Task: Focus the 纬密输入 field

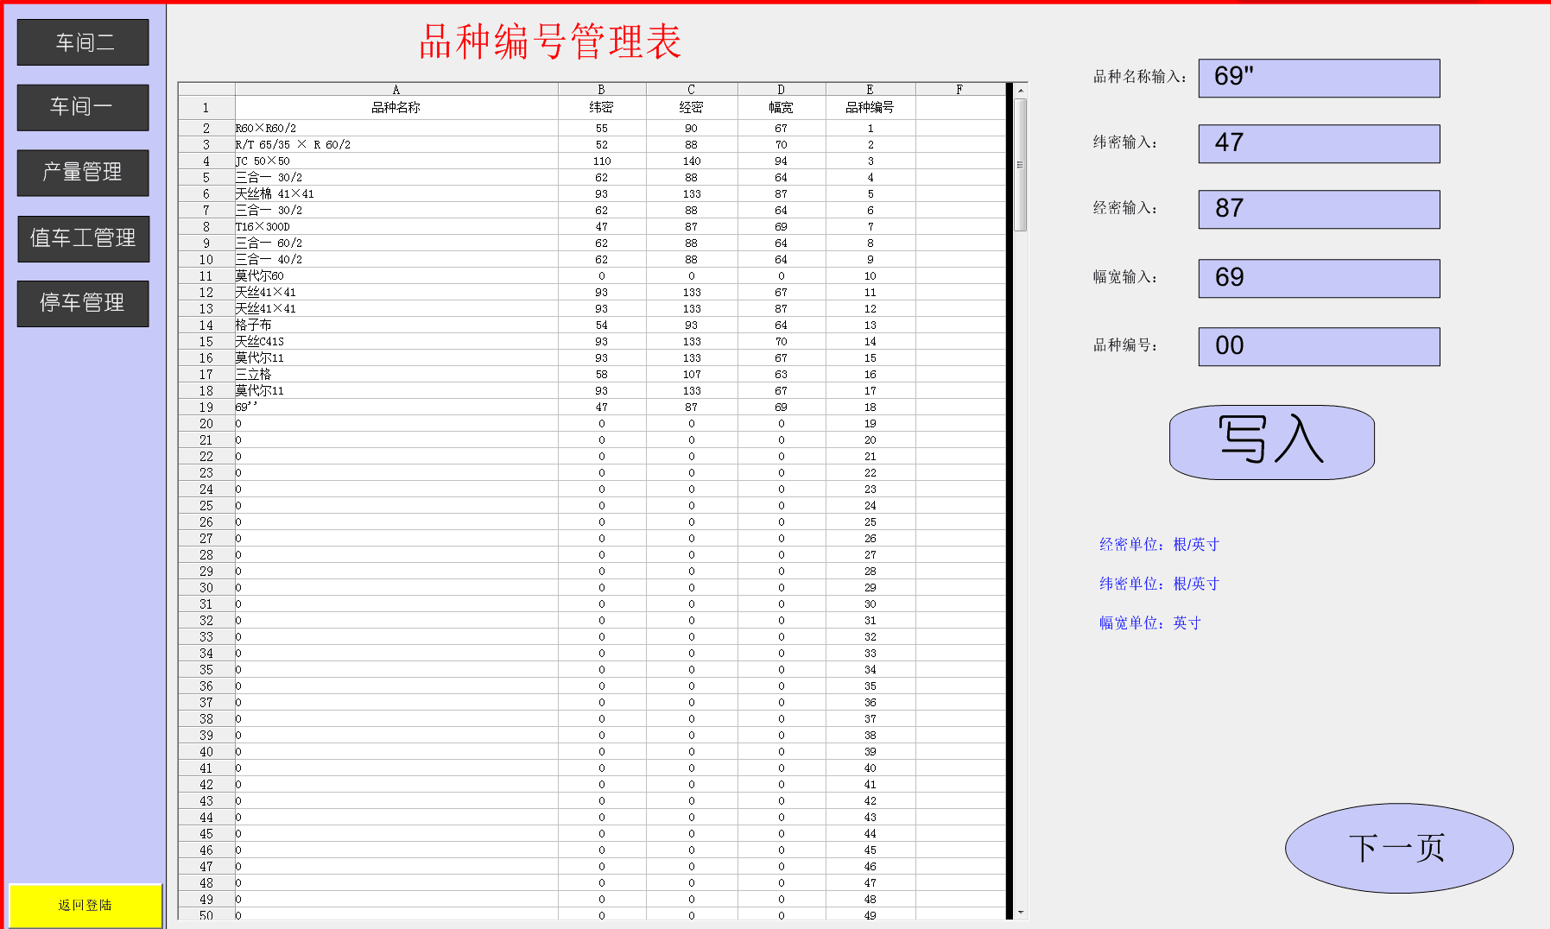Action: (x=1318, y=143)
